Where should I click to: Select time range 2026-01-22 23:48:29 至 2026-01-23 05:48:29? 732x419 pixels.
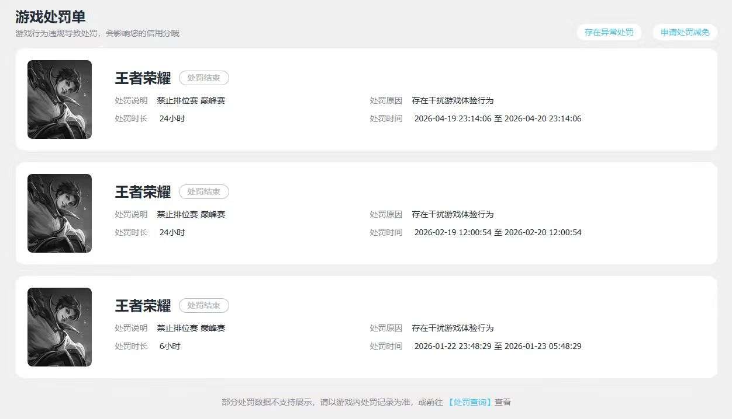(498, 346)
